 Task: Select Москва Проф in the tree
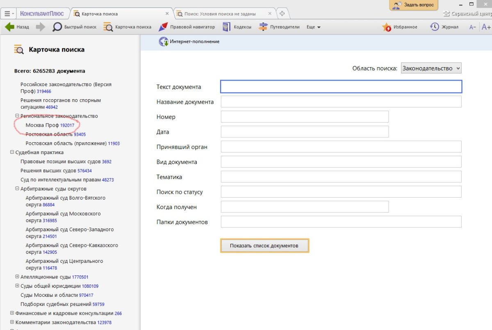coord(50,125)
